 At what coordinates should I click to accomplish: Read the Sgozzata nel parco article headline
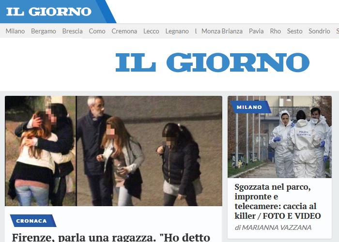[x=277, y=201]
